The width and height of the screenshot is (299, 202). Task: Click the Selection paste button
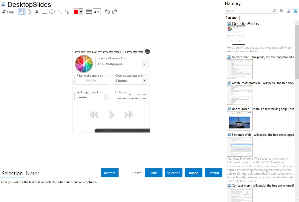coord(173,173)
